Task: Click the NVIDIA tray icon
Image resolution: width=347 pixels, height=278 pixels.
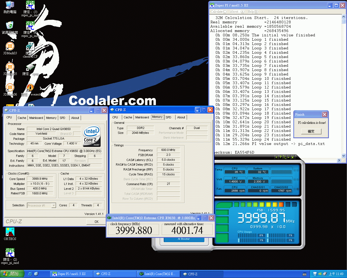Action: 320,274
